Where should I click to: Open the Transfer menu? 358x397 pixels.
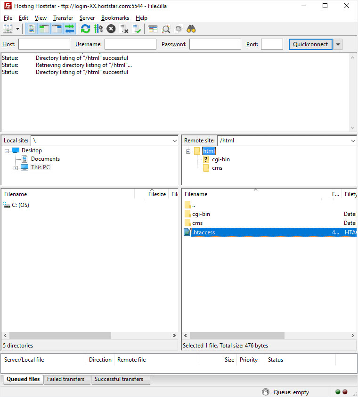tap(63, 18)
